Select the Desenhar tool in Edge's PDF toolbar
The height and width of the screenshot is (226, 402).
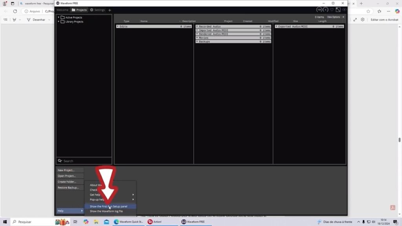click(x=36, y=20)
